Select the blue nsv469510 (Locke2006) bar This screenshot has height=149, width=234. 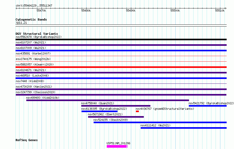click(121, 78)
